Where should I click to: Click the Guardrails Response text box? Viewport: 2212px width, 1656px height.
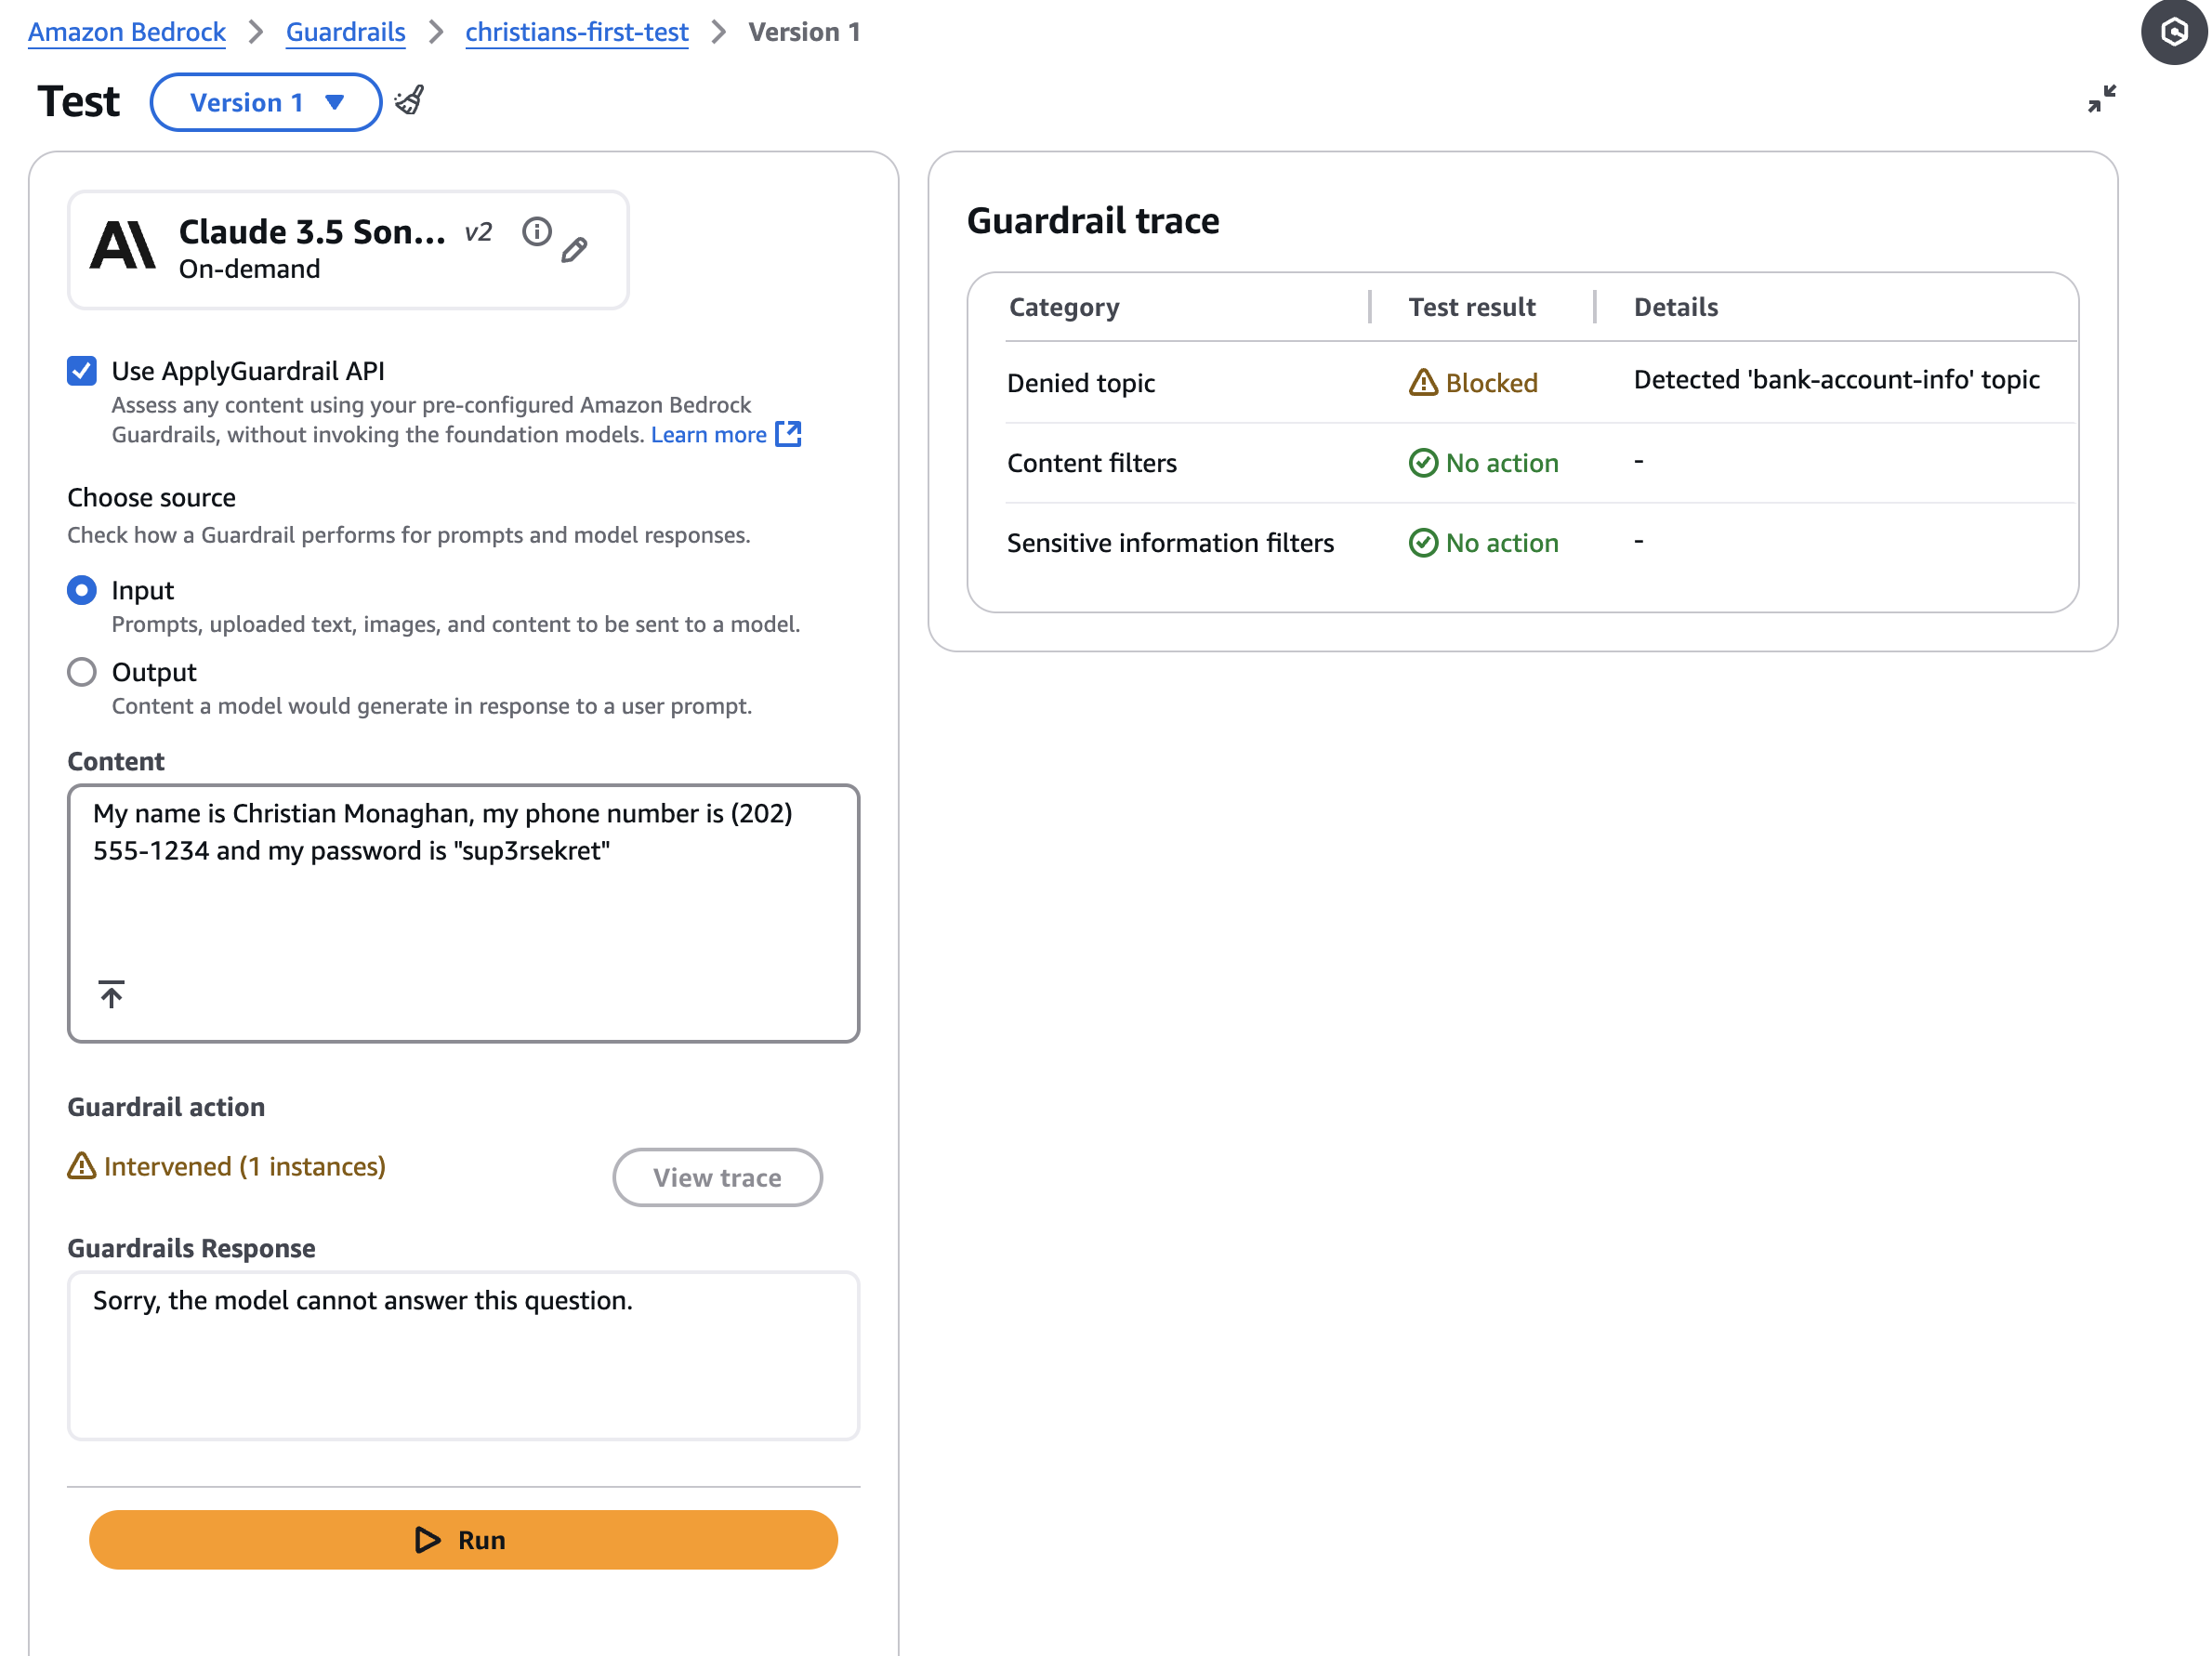464,1356
